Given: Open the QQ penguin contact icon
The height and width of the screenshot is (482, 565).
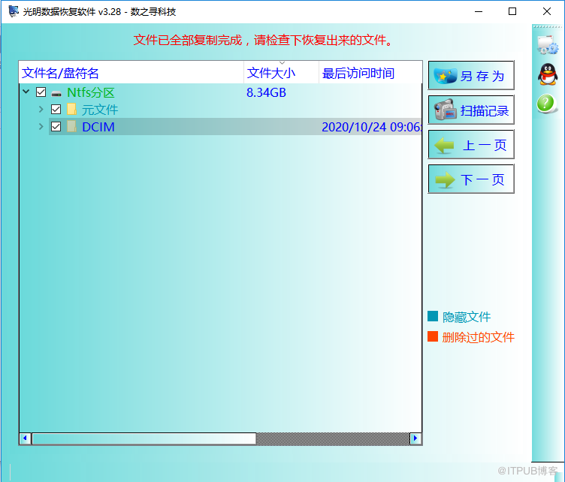Looking at the screenshot, I should (548, 74).
